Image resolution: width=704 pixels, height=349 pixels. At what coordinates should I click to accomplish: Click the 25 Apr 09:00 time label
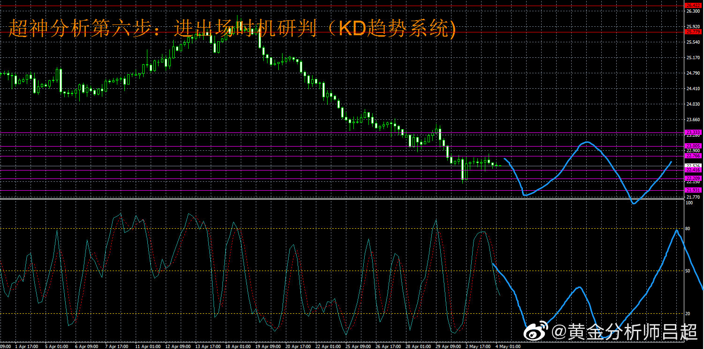coord(359,346)
